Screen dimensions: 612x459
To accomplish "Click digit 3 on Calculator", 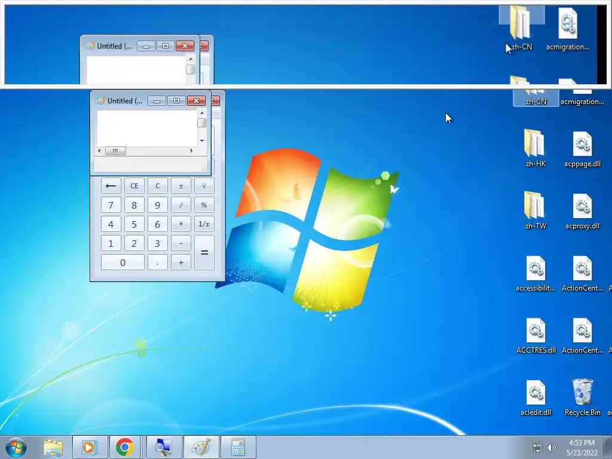I will 157,243.
